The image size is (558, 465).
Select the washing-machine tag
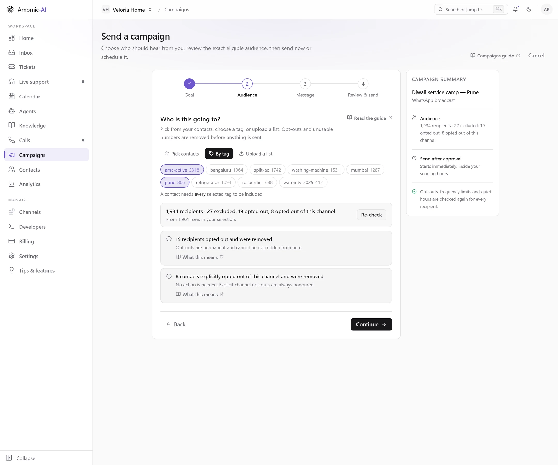coord(316,170)
